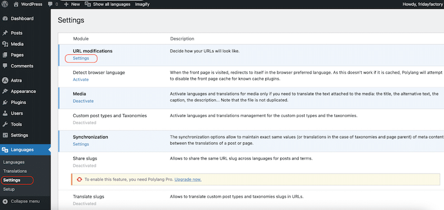
Task: Click Upgrade now link for Polylang Pro
Action: coord(188,180)
